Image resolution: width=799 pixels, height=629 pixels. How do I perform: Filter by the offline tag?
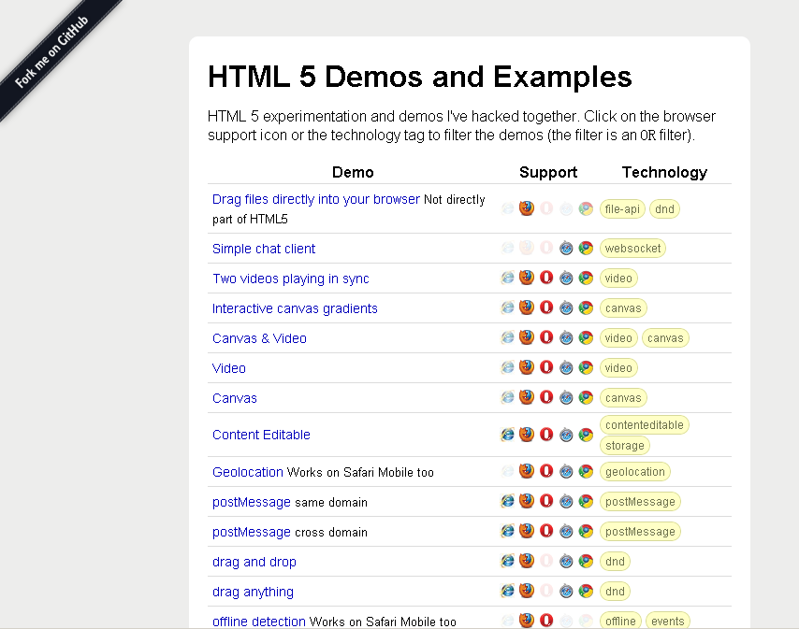(620, 621)
